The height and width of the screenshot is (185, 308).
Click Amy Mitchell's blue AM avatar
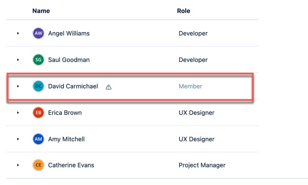[x=38, y=139]
